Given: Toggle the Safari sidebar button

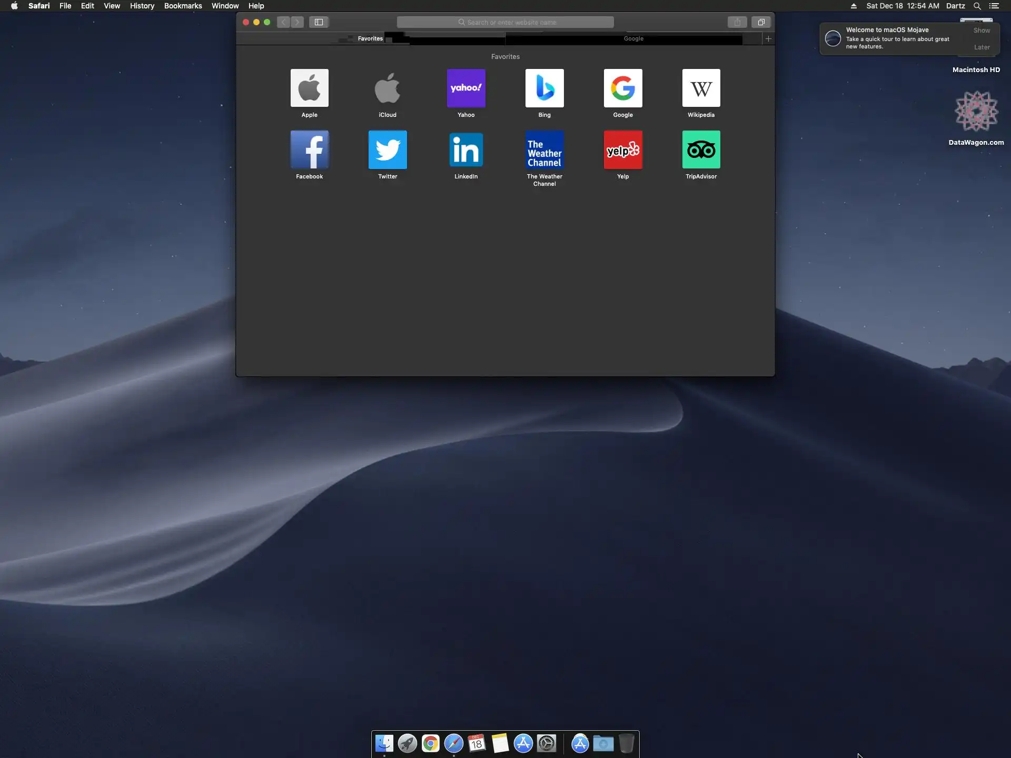Looking at the screenshot, I should (x=319, y=22).
